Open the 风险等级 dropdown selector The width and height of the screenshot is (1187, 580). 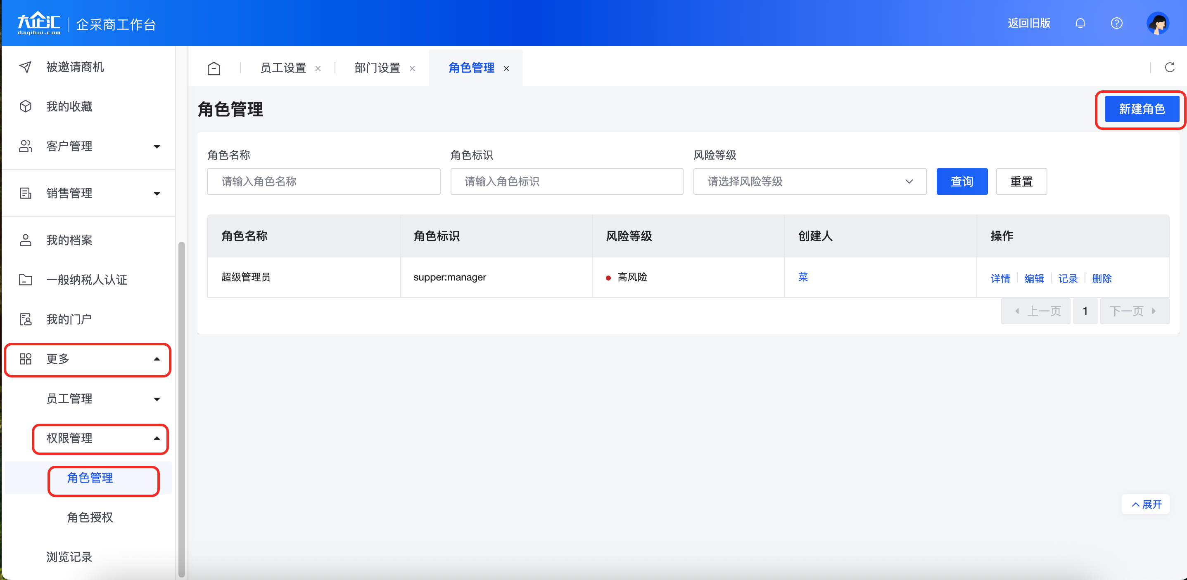(x=809, y=182)
